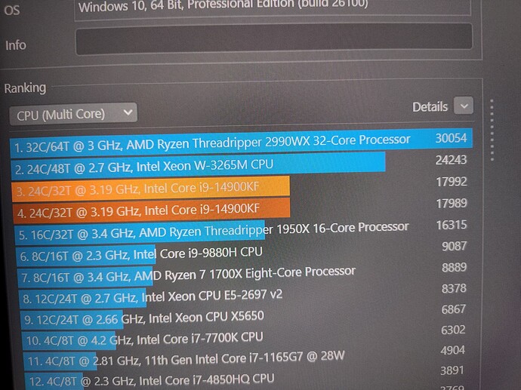The image size is (521, 390).
Task: Click inside the Info text field
Action: pos(274,38)
